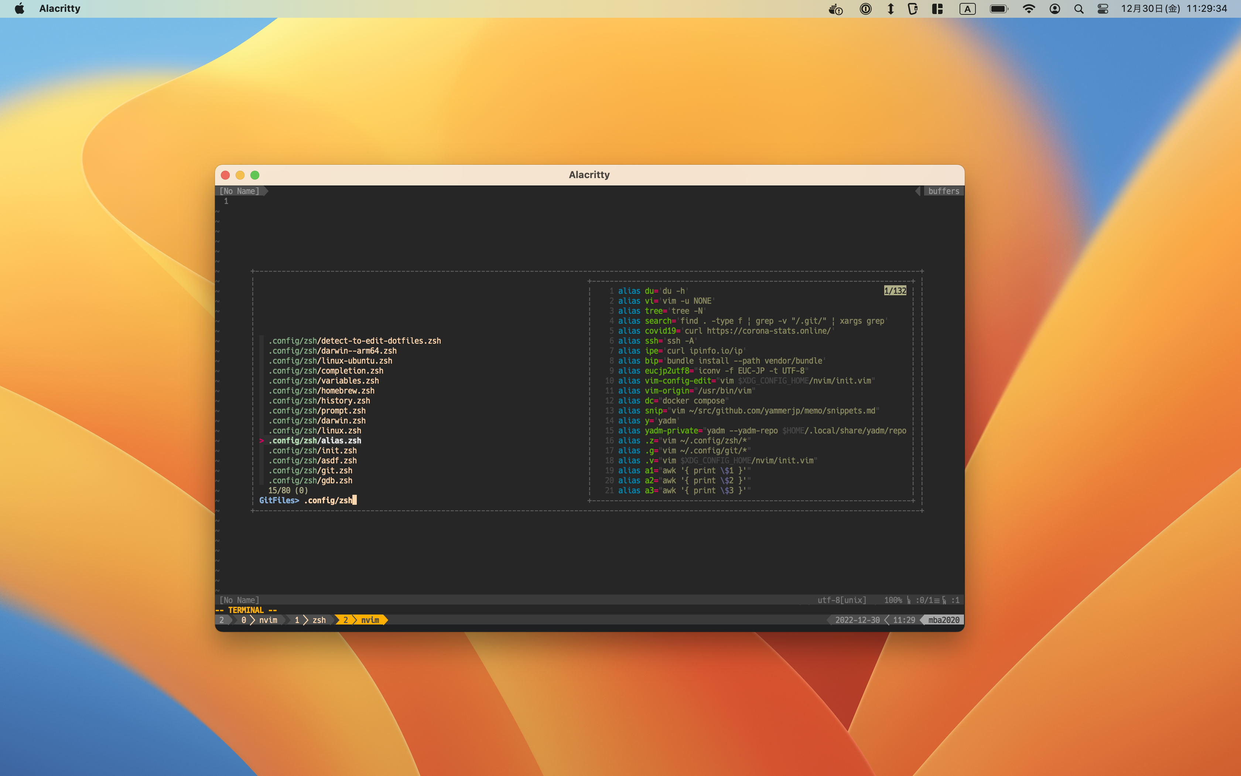Select .config/zsh/darwin--arm64.zsh entry

(x=332, y=351)
